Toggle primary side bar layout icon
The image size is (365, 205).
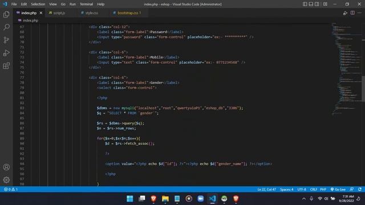(305, 4)
